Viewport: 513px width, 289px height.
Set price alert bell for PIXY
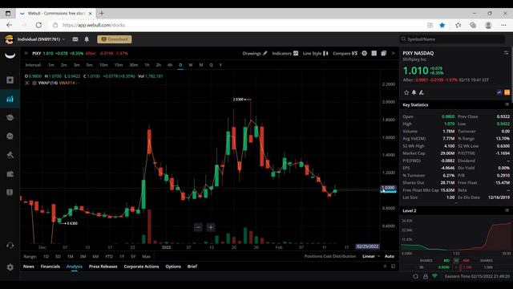coord(414,93)
